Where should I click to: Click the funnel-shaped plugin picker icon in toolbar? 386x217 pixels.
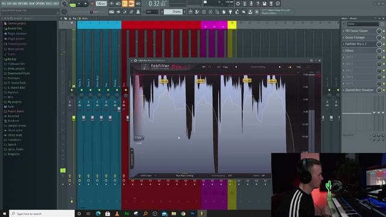coord(230,12)
